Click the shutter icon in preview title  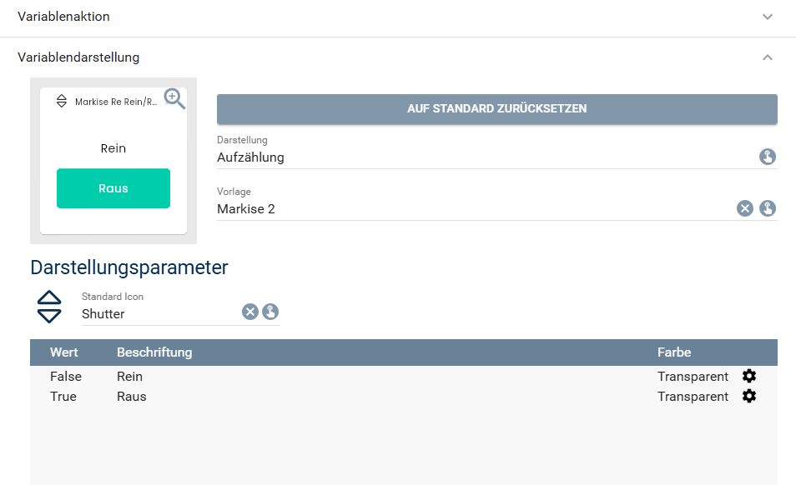coord(61,102)
